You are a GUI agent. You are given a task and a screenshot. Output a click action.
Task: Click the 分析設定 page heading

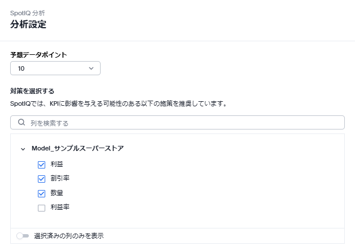point(28,24)
